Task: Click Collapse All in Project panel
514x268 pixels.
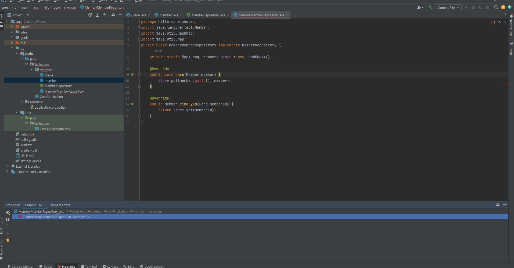Action: pos(104,15)
